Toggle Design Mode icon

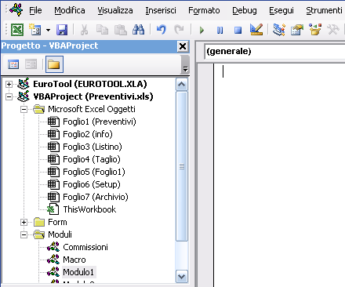(x=256, y=30)
